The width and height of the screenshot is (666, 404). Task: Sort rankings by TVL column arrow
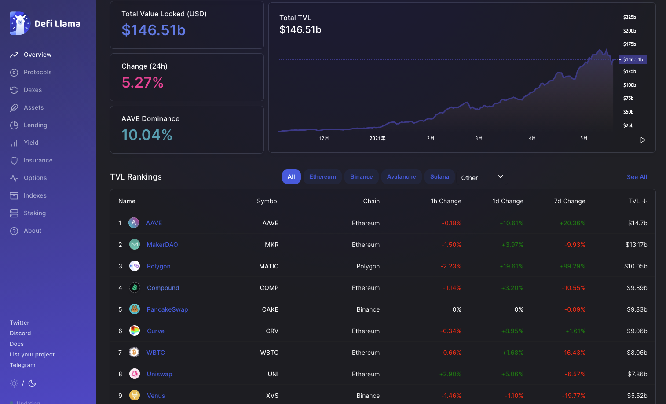644,201
